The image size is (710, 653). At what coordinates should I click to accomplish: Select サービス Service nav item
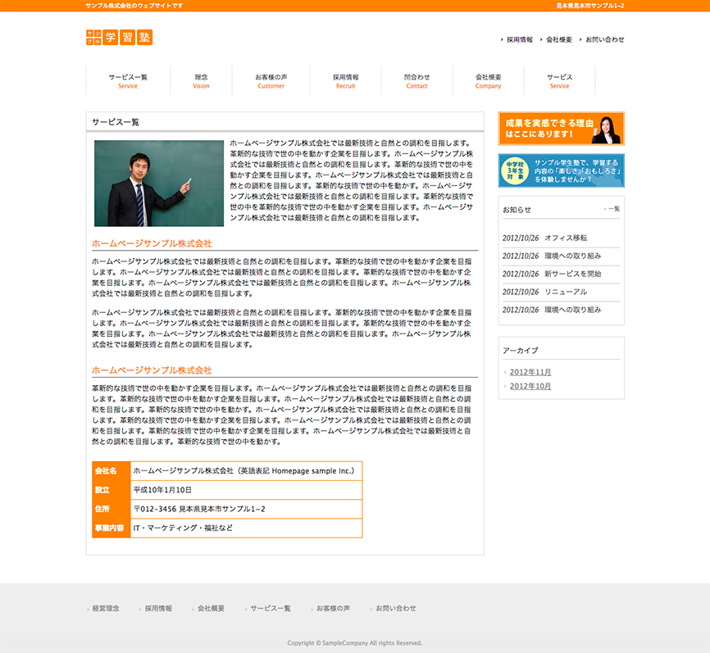point(560,81)
